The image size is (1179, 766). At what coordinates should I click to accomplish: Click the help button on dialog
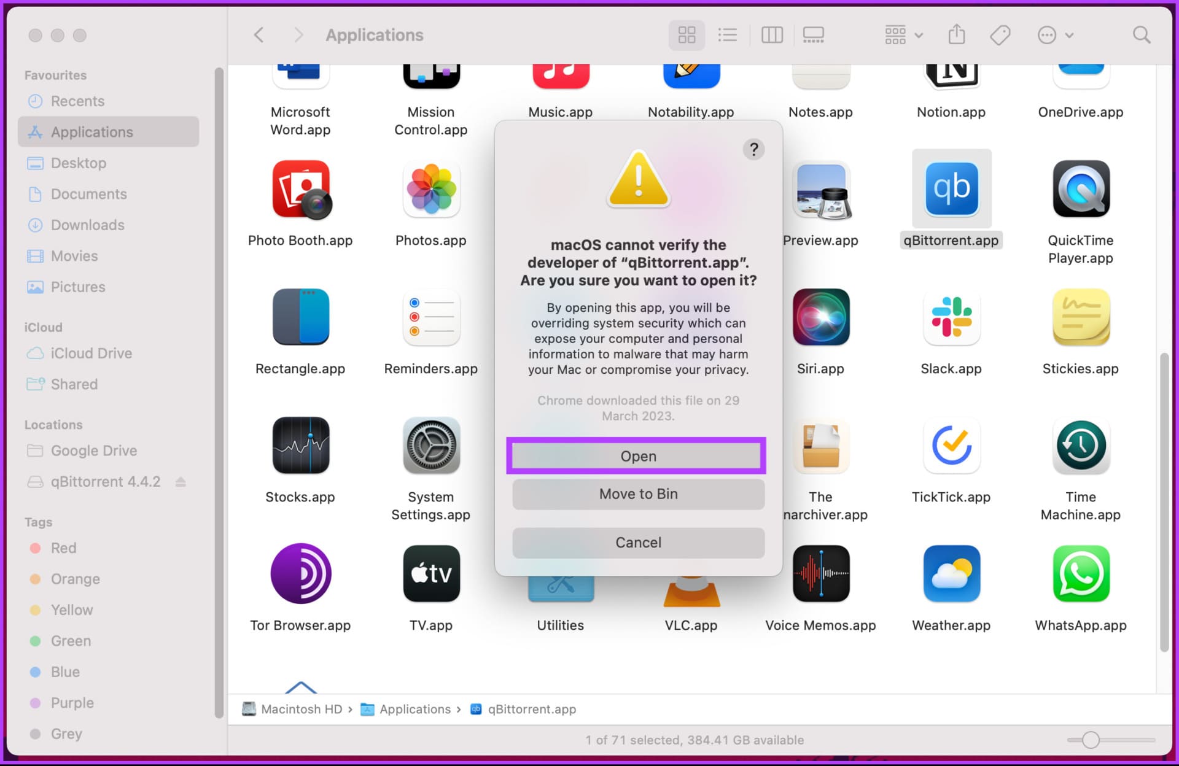tap(755, 149)
